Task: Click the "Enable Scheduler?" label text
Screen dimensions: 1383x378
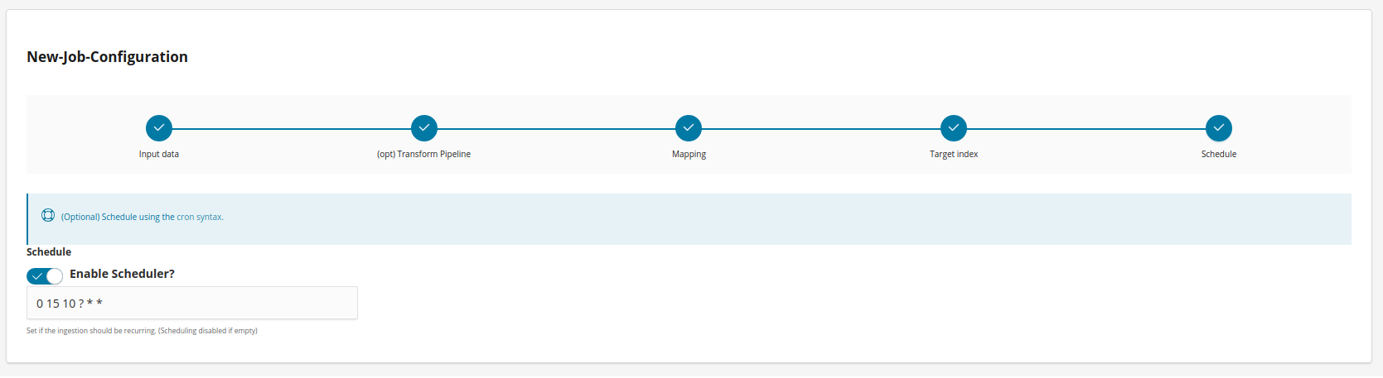Action: point(122,274)
